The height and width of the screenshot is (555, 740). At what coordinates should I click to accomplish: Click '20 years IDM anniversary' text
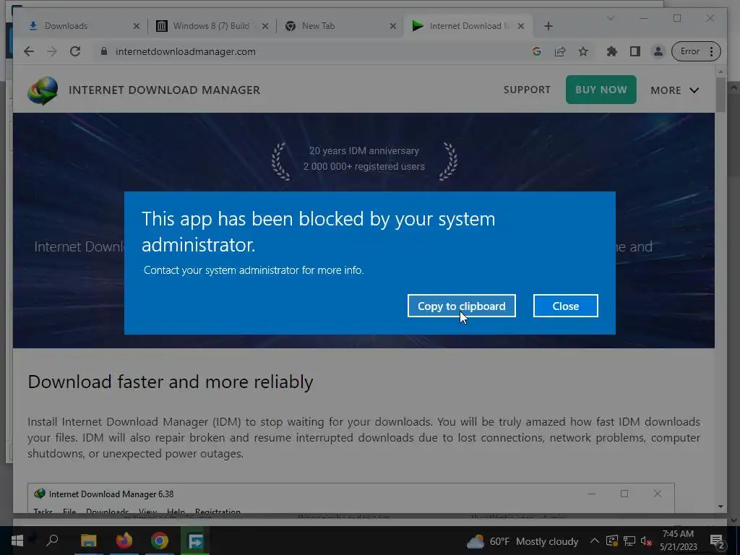(364, 150)
